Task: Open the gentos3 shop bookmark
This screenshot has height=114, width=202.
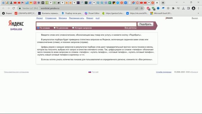Action: pos(113,13)
